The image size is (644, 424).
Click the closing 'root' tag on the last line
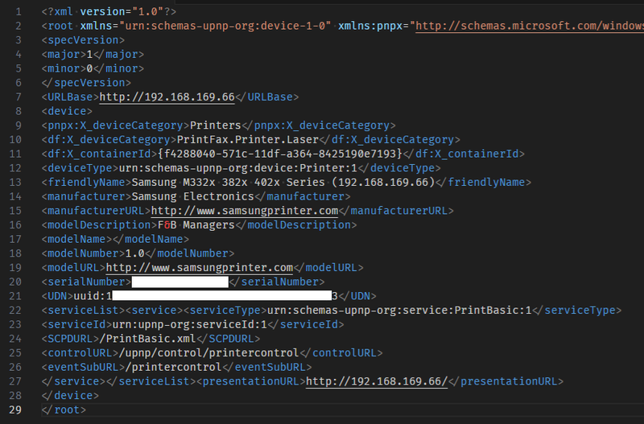click(64, 410)
